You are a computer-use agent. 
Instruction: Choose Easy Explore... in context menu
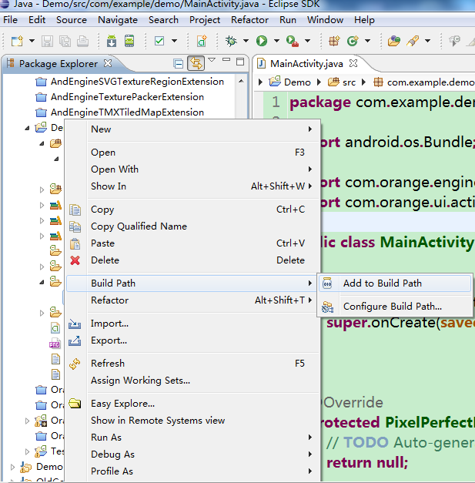point(192,404)
